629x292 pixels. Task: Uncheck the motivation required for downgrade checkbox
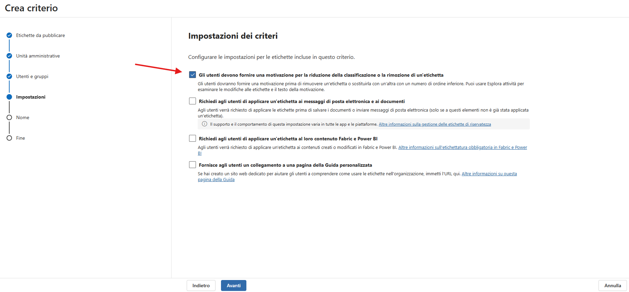click(x=193, y=75)
